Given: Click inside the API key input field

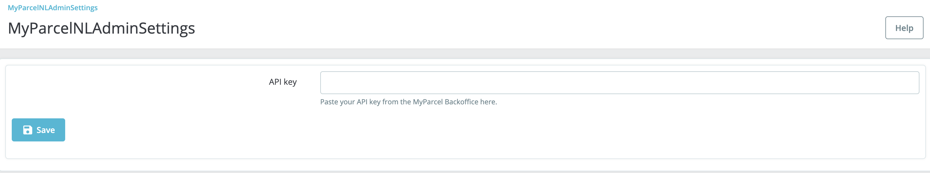Looking at the screenshot, I should 619,82.
